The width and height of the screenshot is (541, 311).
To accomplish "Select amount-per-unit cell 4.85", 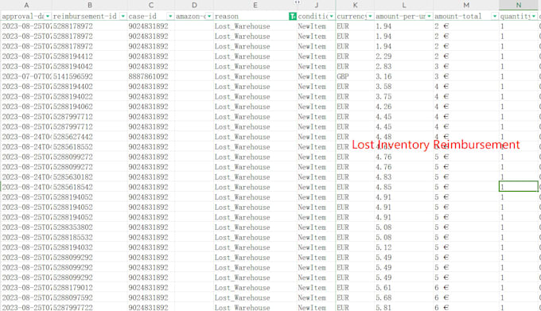I will (403, 187).
